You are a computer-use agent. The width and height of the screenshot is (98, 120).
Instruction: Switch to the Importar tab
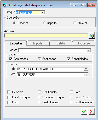coord(38,43)
